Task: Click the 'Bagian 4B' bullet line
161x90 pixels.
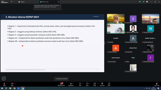Action: pyautogui.click(x=45, y=41)
